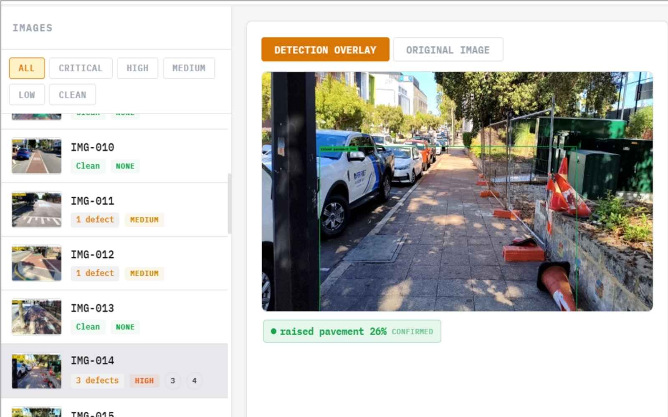
Task: Click the raised pavement bounding box label
Action: [x=339, y=149]
